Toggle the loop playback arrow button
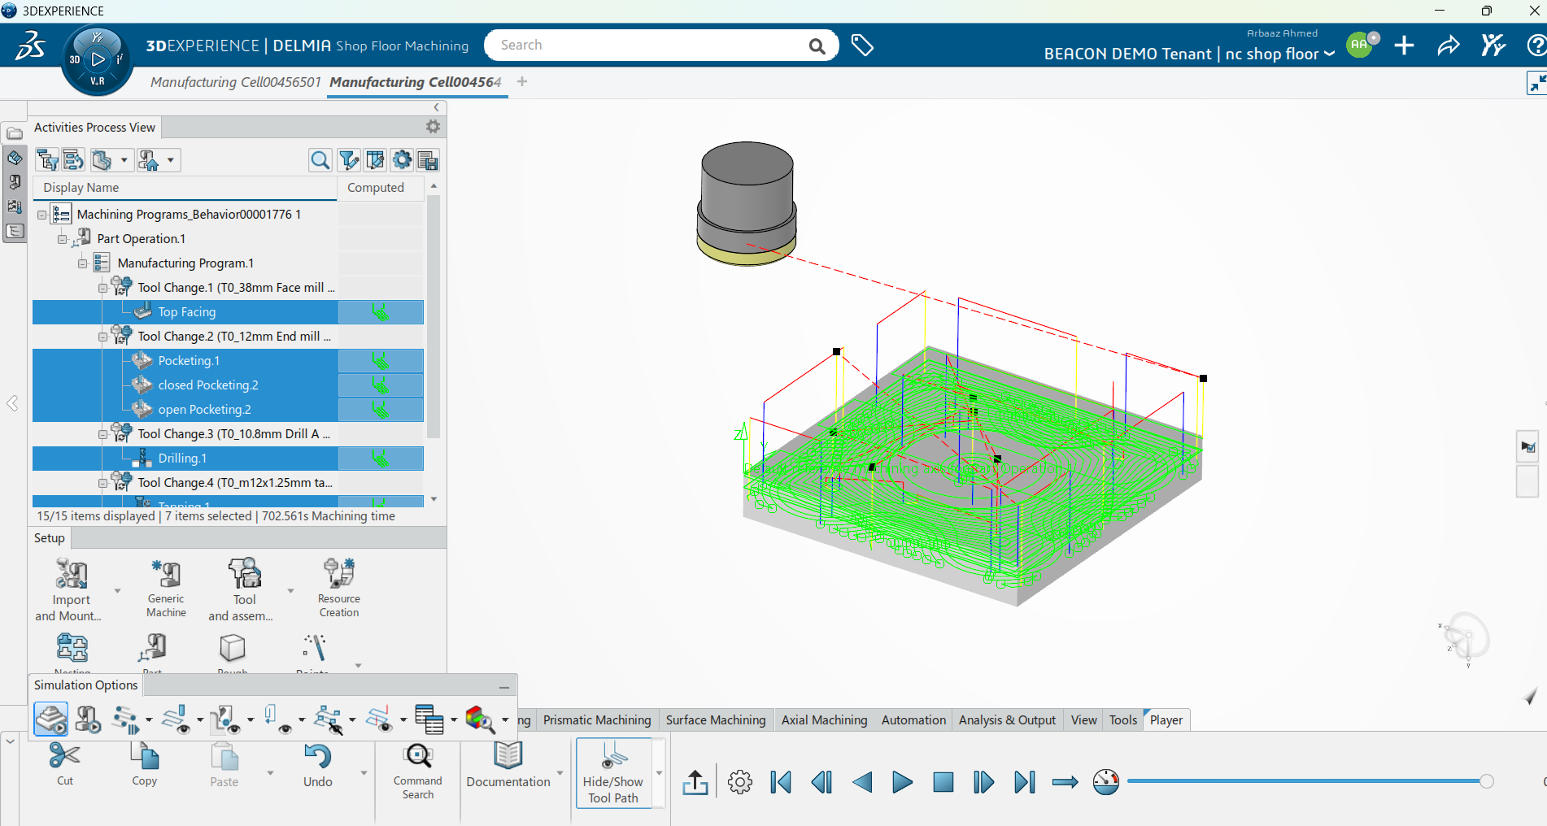Viewport: 1547px width, 826px height. 1065,782
